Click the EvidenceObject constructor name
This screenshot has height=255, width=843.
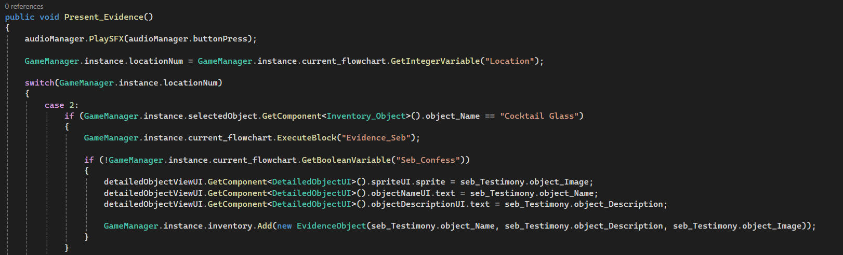331,226
